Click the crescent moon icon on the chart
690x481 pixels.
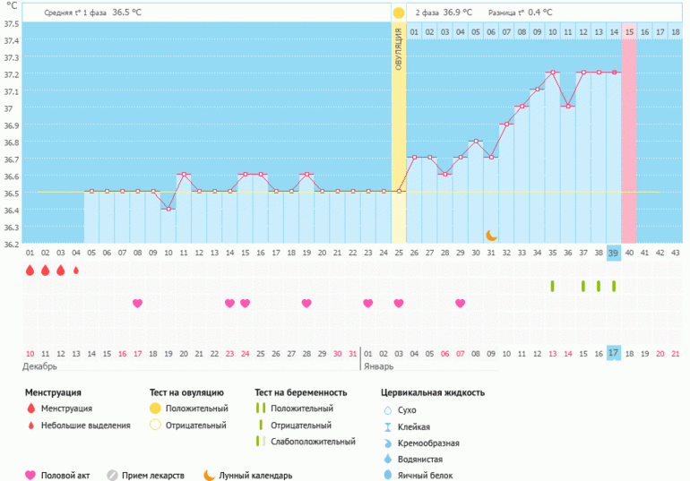(x=491, y=235)
